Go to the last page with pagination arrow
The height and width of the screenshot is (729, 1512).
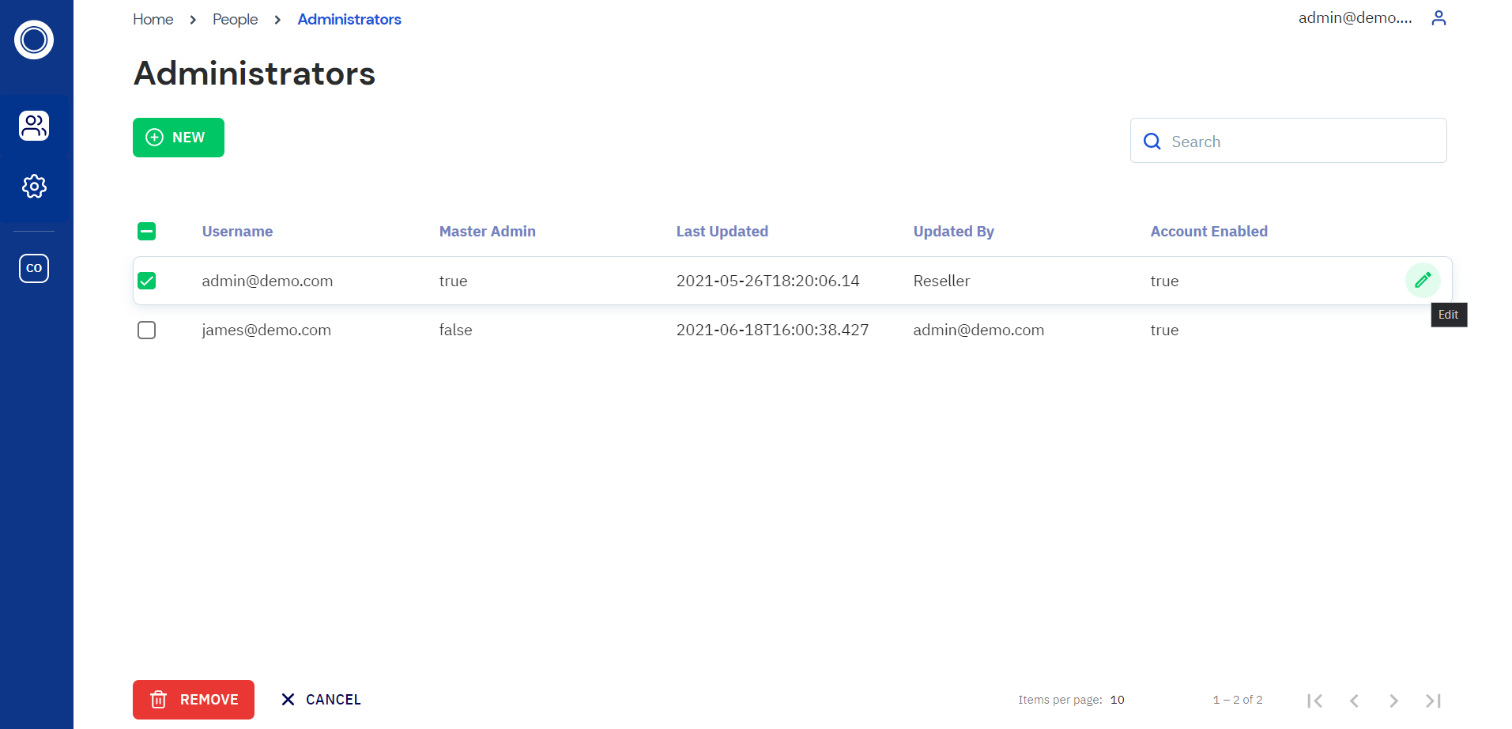coord(1431,701)
